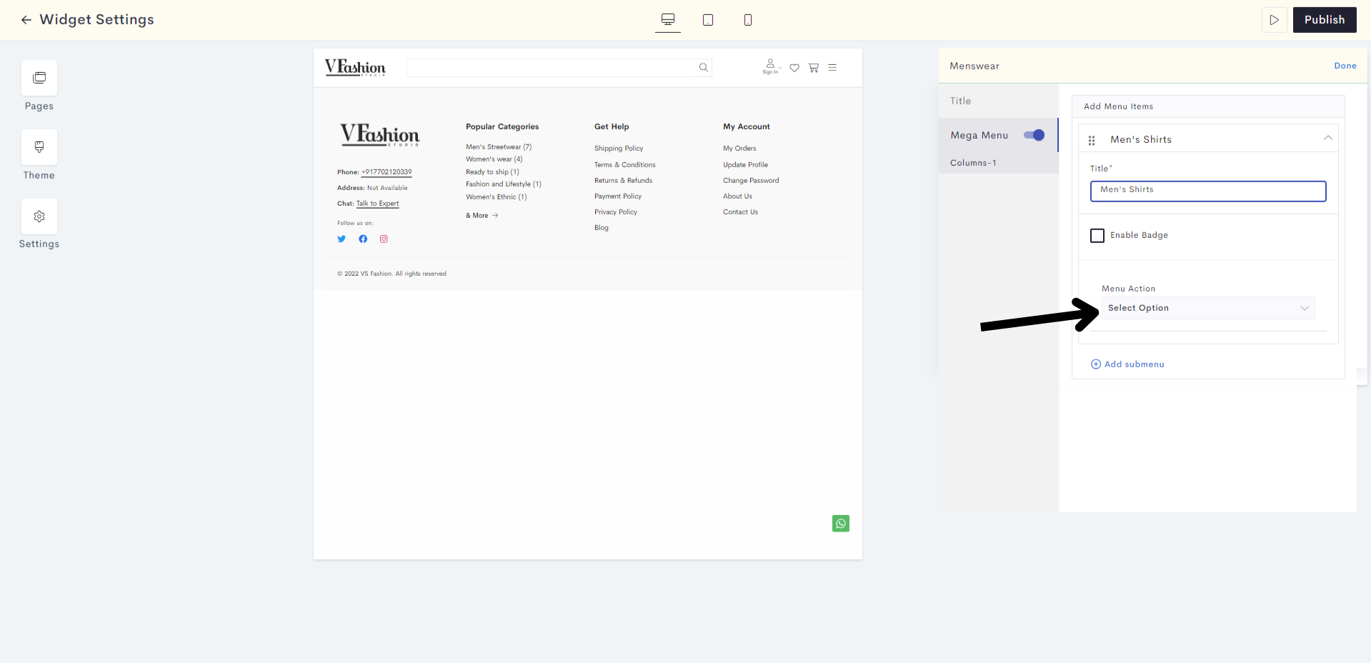Image resolution: width=1371 pixels, height=663 pixels.
Task: Open the Blog link
Action: click(602, 228)
